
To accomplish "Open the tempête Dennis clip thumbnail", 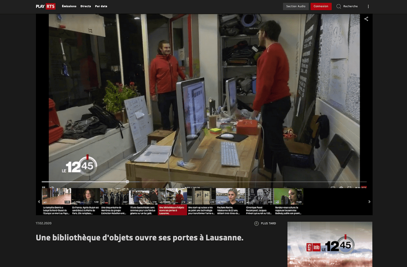I will (x=56, y=196).
